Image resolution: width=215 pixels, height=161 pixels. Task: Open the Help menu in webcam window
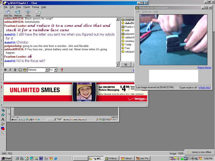click(156, 12)
